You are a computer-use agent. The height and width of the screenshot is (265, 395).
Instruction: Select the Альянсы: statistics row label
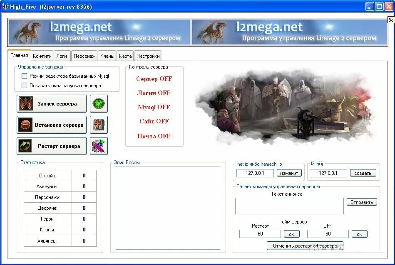(47, 240)
